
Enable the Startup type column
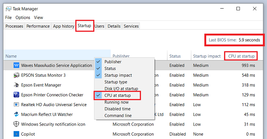pos(124,82)
